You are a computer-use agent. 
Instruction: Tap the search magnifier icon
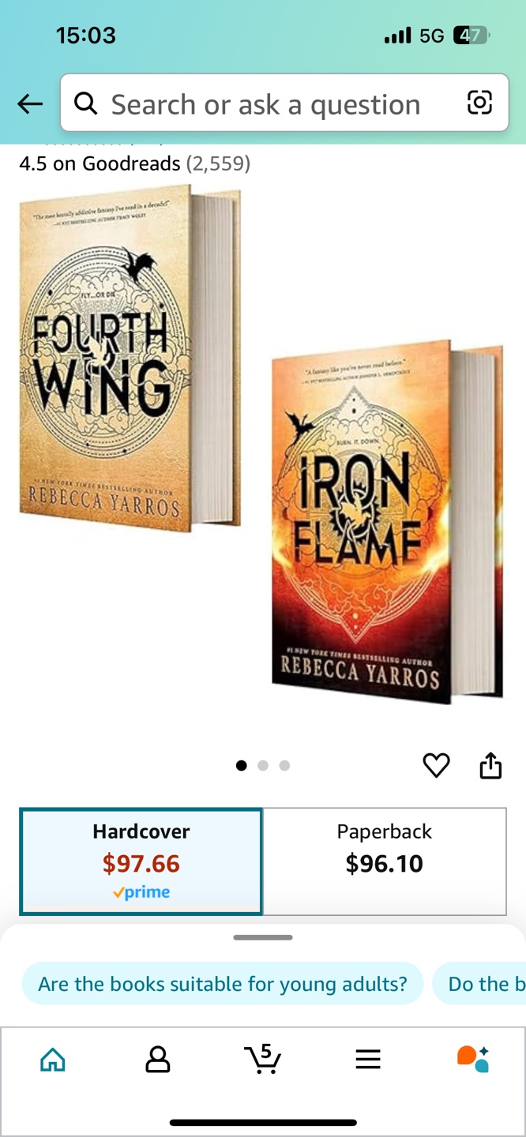tap(85, 103)
